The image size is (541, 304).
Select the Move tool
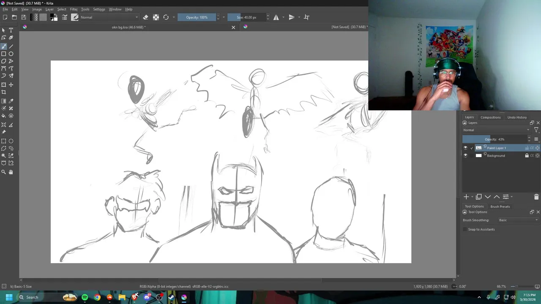coord(11,85)
